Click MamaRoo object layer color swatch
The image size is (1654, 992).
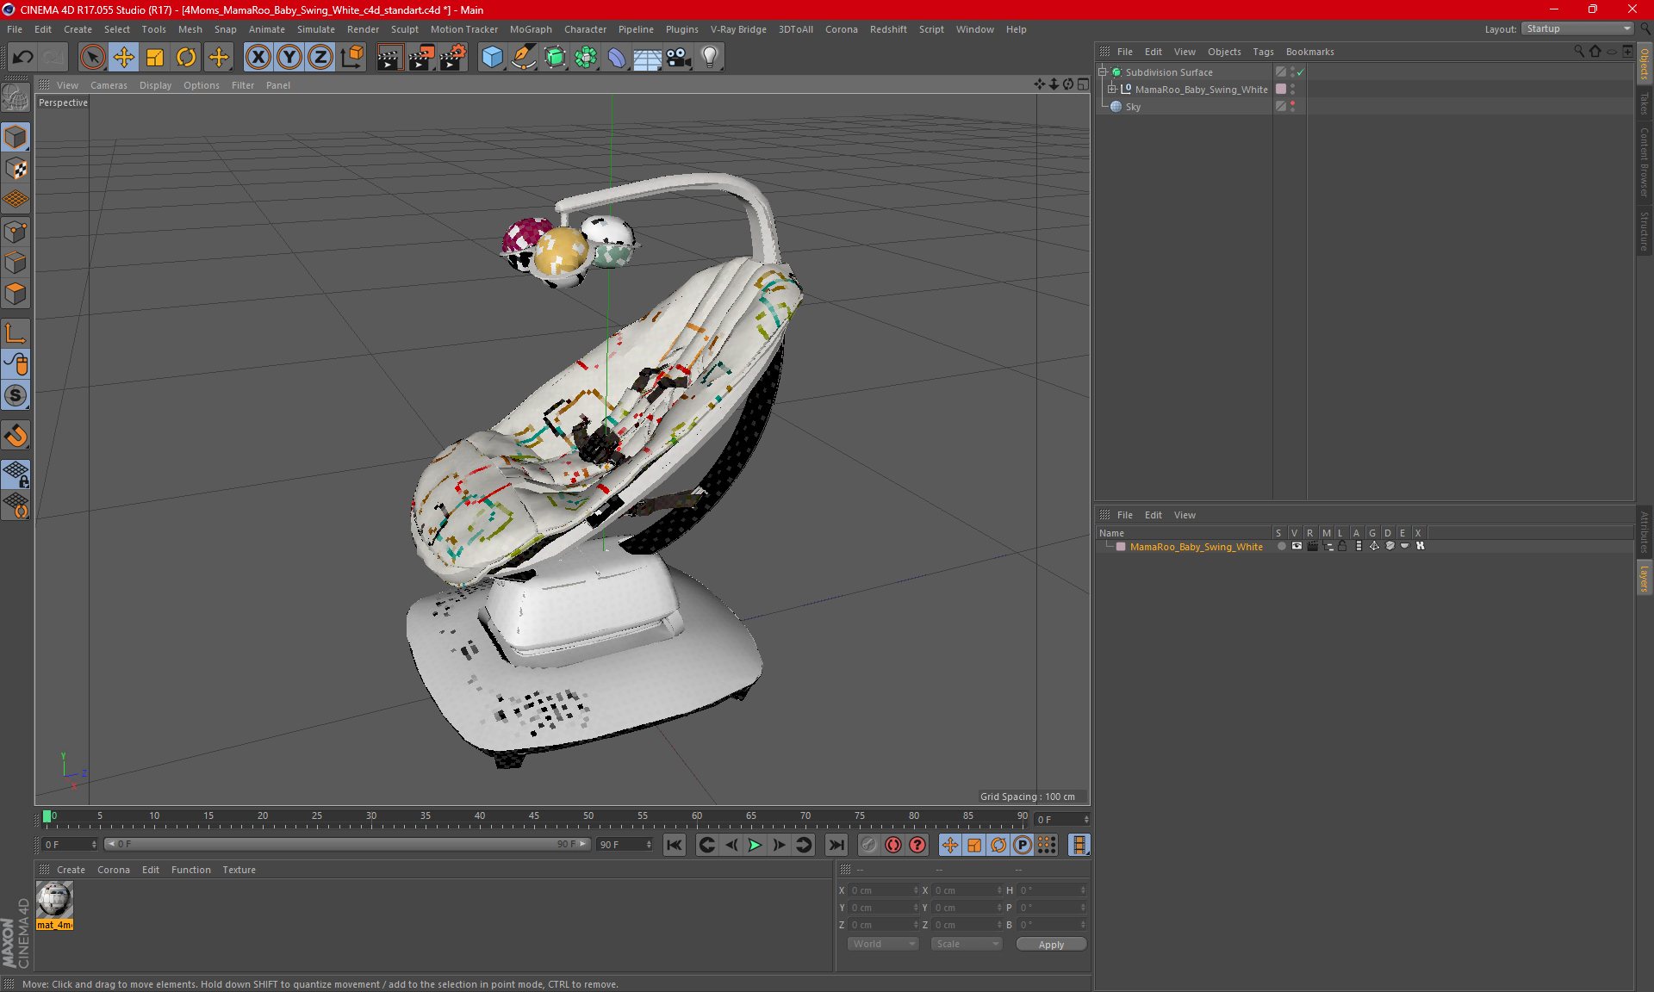coord(1281,89)
